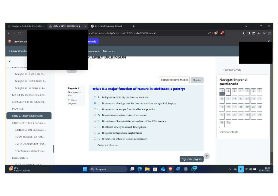
Task: Open the Brave Shields icon in address bar
Action: coord(216,33)
